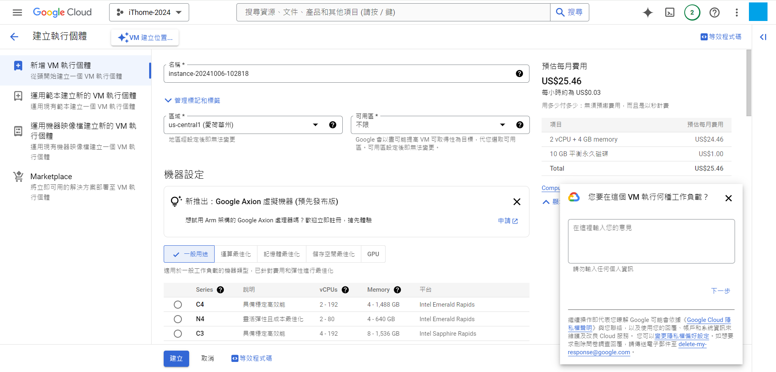
Task: Open Marketplace from the sidebar
Action: coord(76,186)
